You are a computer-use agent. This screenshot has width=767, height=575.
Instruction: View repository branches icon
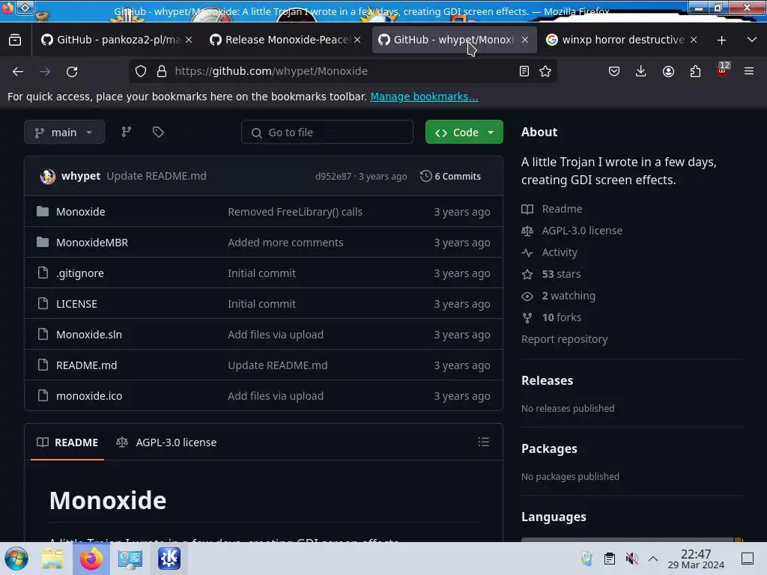click(x=126, y=132)
